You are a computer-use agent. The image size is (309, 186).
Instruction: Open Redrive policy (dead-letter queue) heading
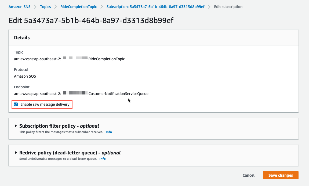(70, 153)
